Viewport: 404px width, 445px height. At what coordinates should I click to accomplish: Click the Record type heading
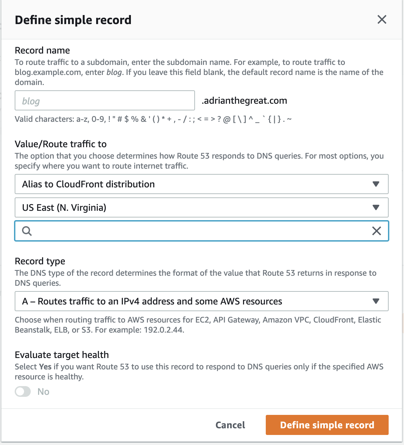[x=40, y=261]
